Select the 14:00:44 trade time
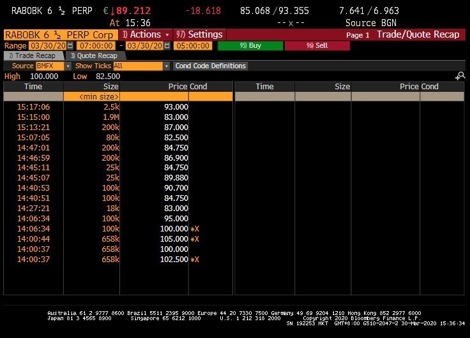This screenshot has height=338, width=470. pos(33,239)
